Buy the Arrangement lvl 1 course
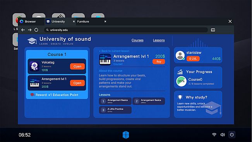 click(x=159, y=62)
